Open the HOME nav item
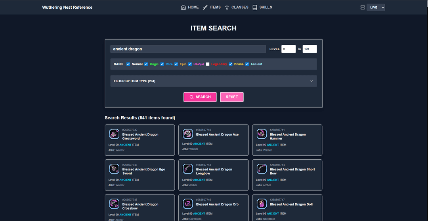This screenshot has width=428, height=221. pos(190,8)
